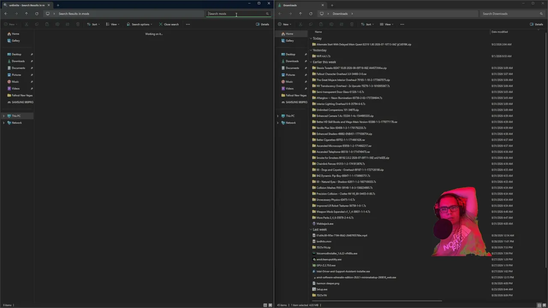This screenshot has height=308, width=548.
Task: Switch to the Downloads tab
Action: (x=298, y=5)
